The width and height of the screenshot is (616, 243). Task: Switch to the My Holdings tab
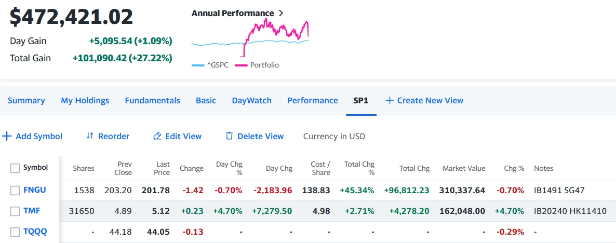(85, 101)
